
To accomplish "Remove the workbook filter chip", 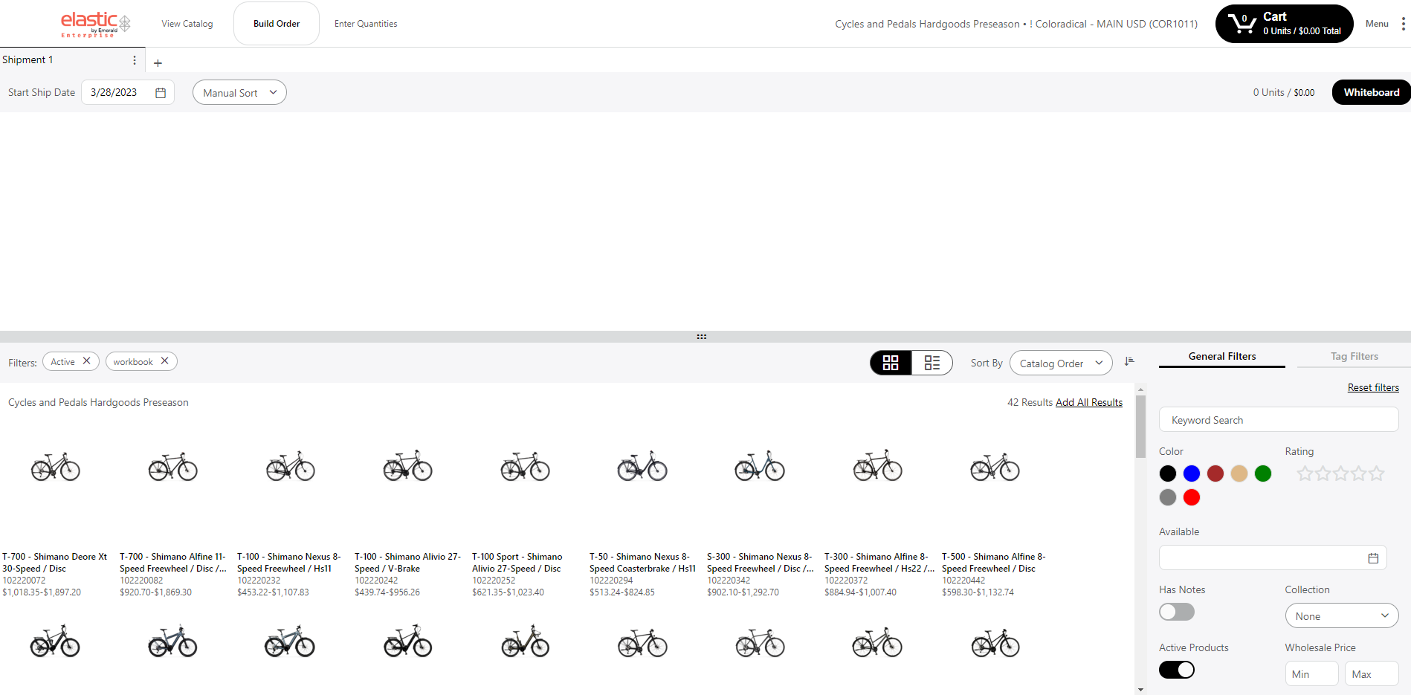I will pyautogui.click(x=165, y=361).
